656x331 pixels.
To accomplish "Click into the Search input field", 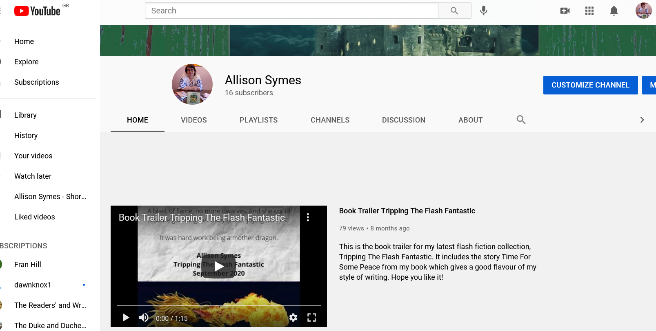I will [x=291, y=11].
